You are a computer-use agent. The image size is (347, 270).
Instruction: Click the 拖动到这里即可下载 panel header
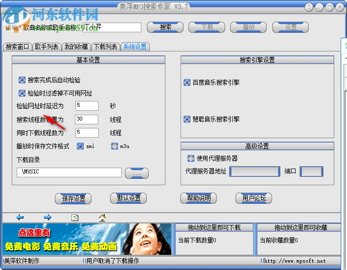tap(214, 227)
